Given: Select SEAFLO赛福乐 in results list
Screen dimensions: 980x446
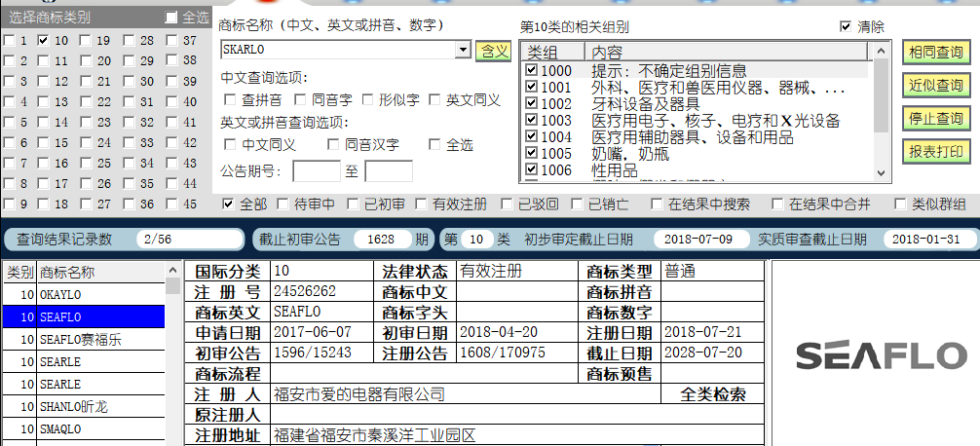Looking at the screenshot, I should [84, 339].
